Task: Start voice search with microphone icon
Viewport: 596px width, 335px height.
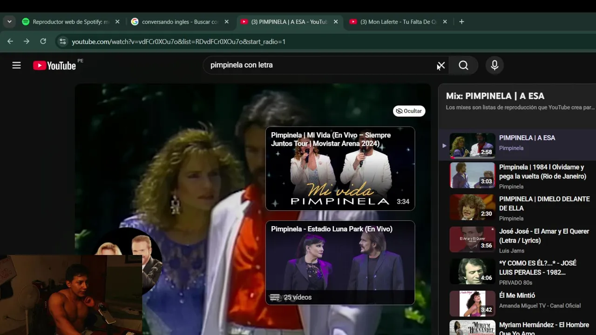Action: coord(494,66)
